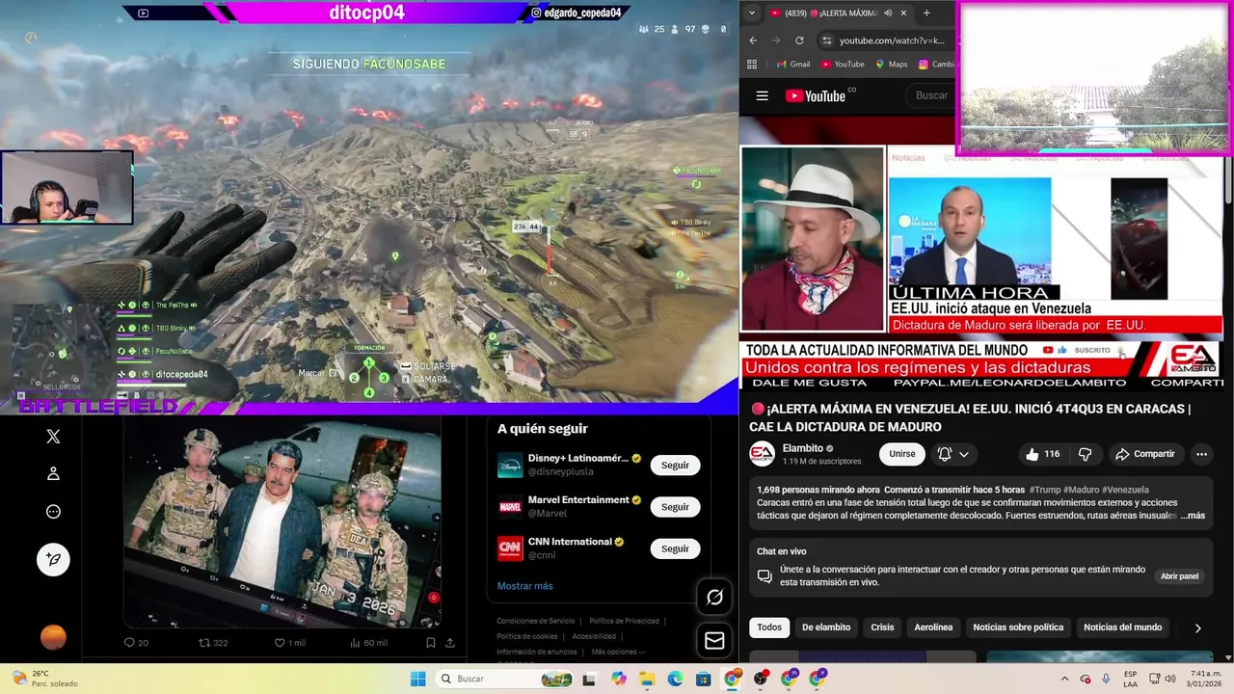Open the Chrome apps grid in bookmarks bar
This screenshot has width=1234, height=694.
click(x=752, y=65)
